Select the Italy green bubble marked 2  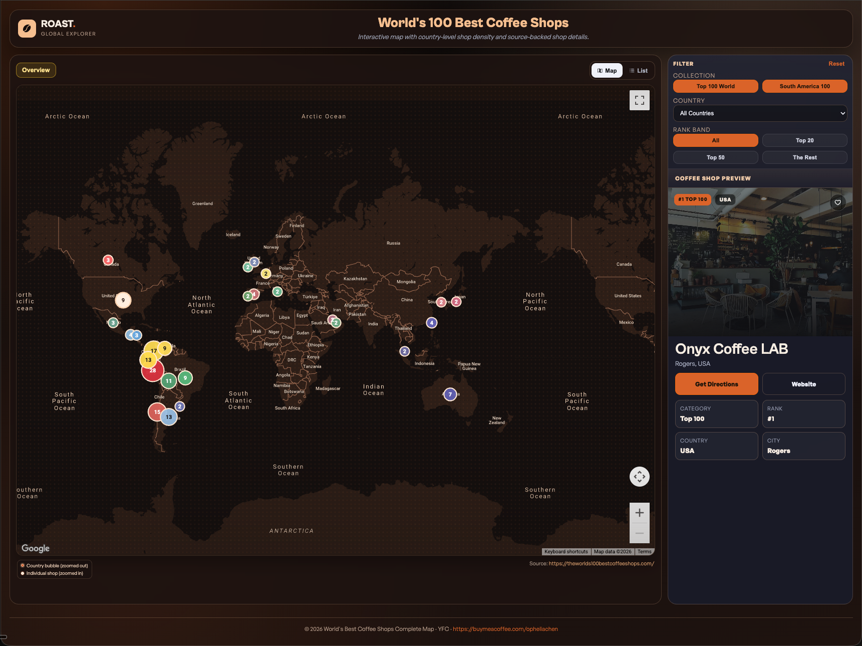(277, 291)
